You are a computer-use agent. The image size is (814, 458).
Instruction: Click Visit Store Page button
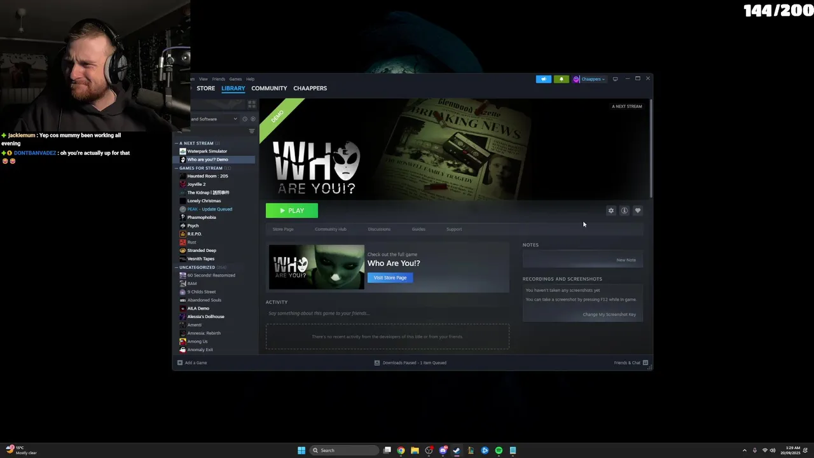pyautogui.click(x=390, y=277)
